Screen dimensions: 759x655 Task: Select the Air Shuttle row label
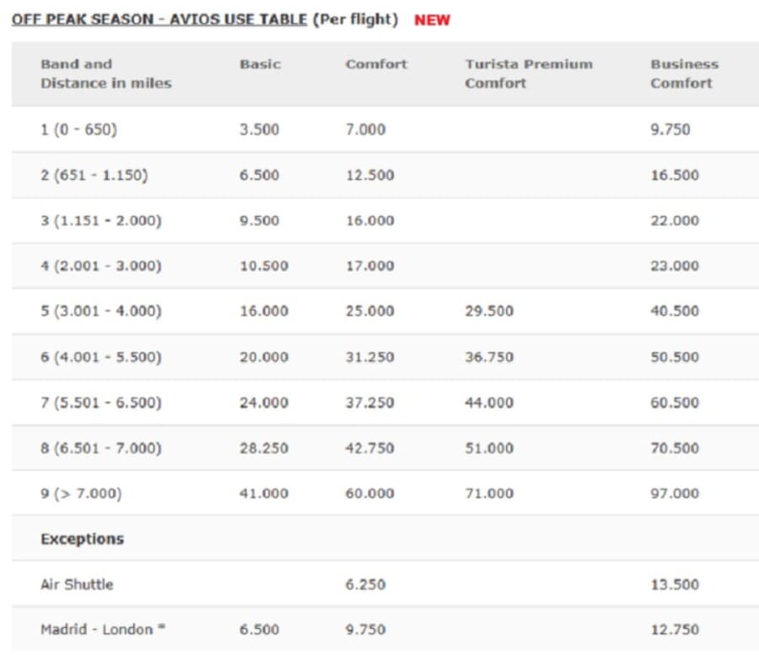pyautogui.click(x=76, y=584)
